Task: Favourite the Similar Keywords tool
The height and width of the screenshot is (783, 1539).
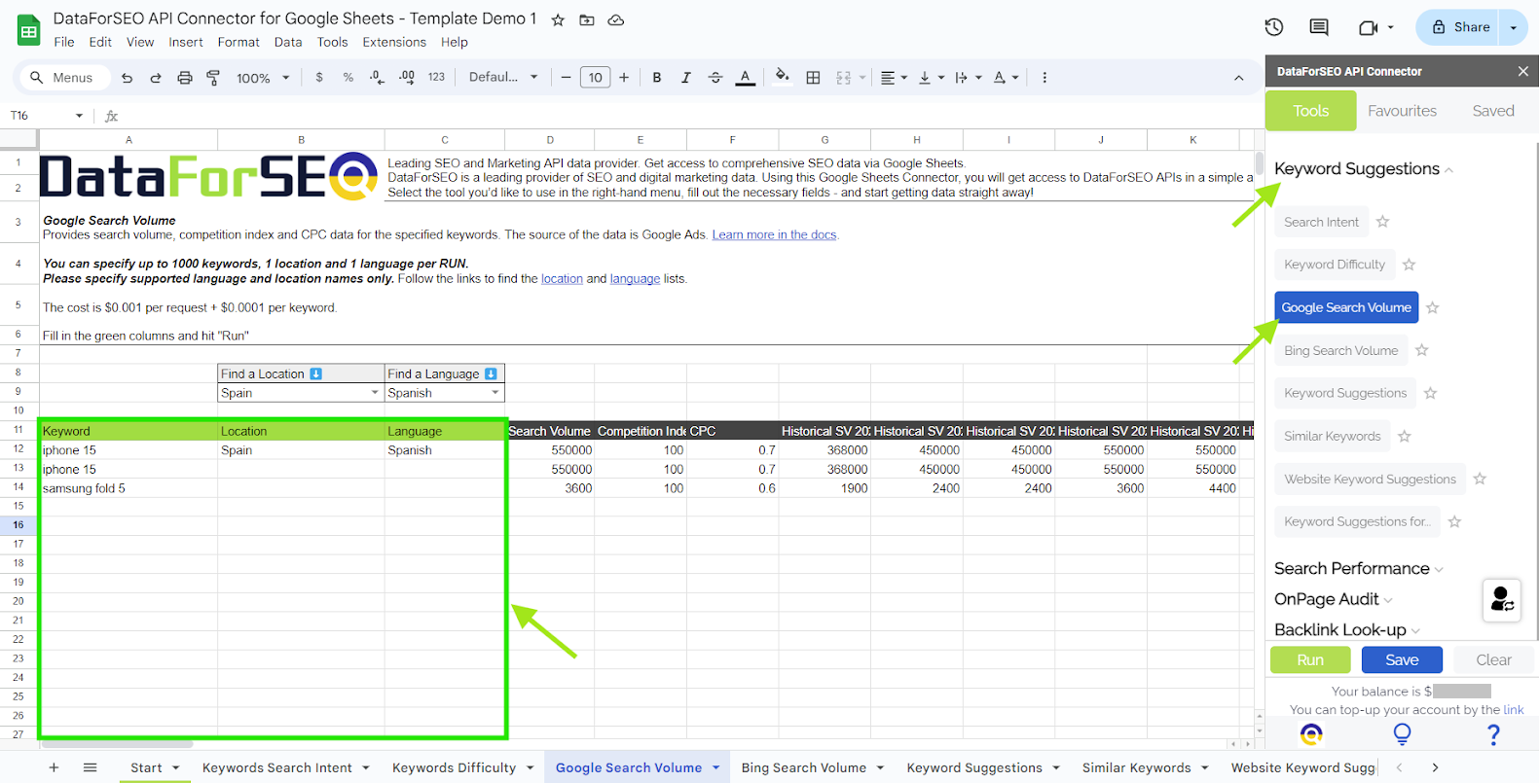Action: coord(1405,436)
